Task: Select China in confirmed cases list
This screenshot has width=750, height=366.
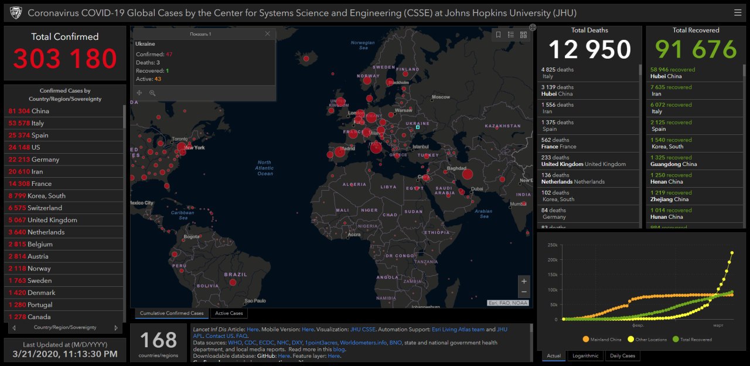Action: coord(64,111)
